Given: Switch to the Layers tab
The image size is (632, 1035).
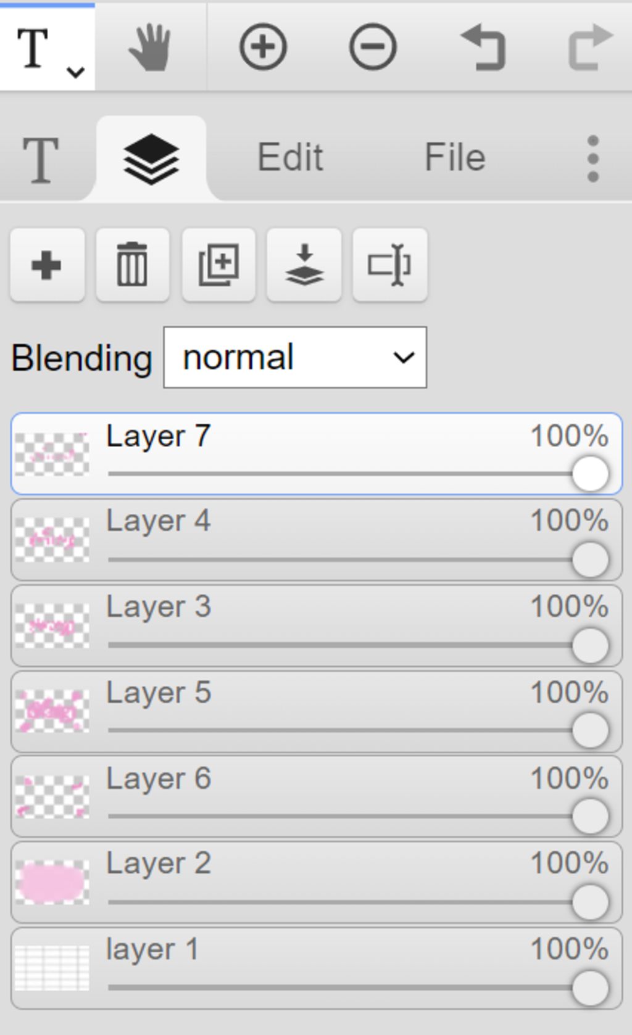Looking at the screenshot, I should tap(151, 159).
